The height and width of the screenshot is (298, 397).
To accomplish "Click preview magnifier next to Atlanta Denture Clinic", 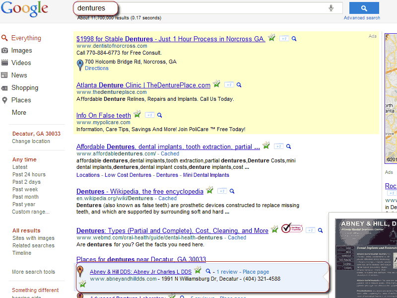I will click(x=239, y=85).
